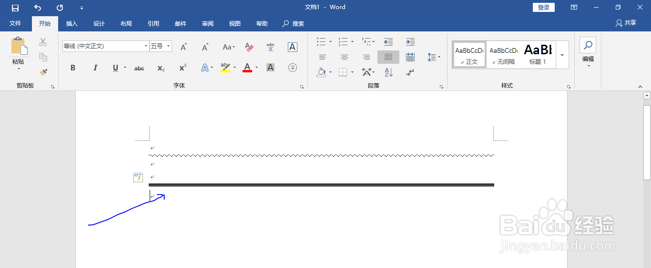This screenshot has height=268, width=651.
Task: Align text right
Action: [366, 57]
